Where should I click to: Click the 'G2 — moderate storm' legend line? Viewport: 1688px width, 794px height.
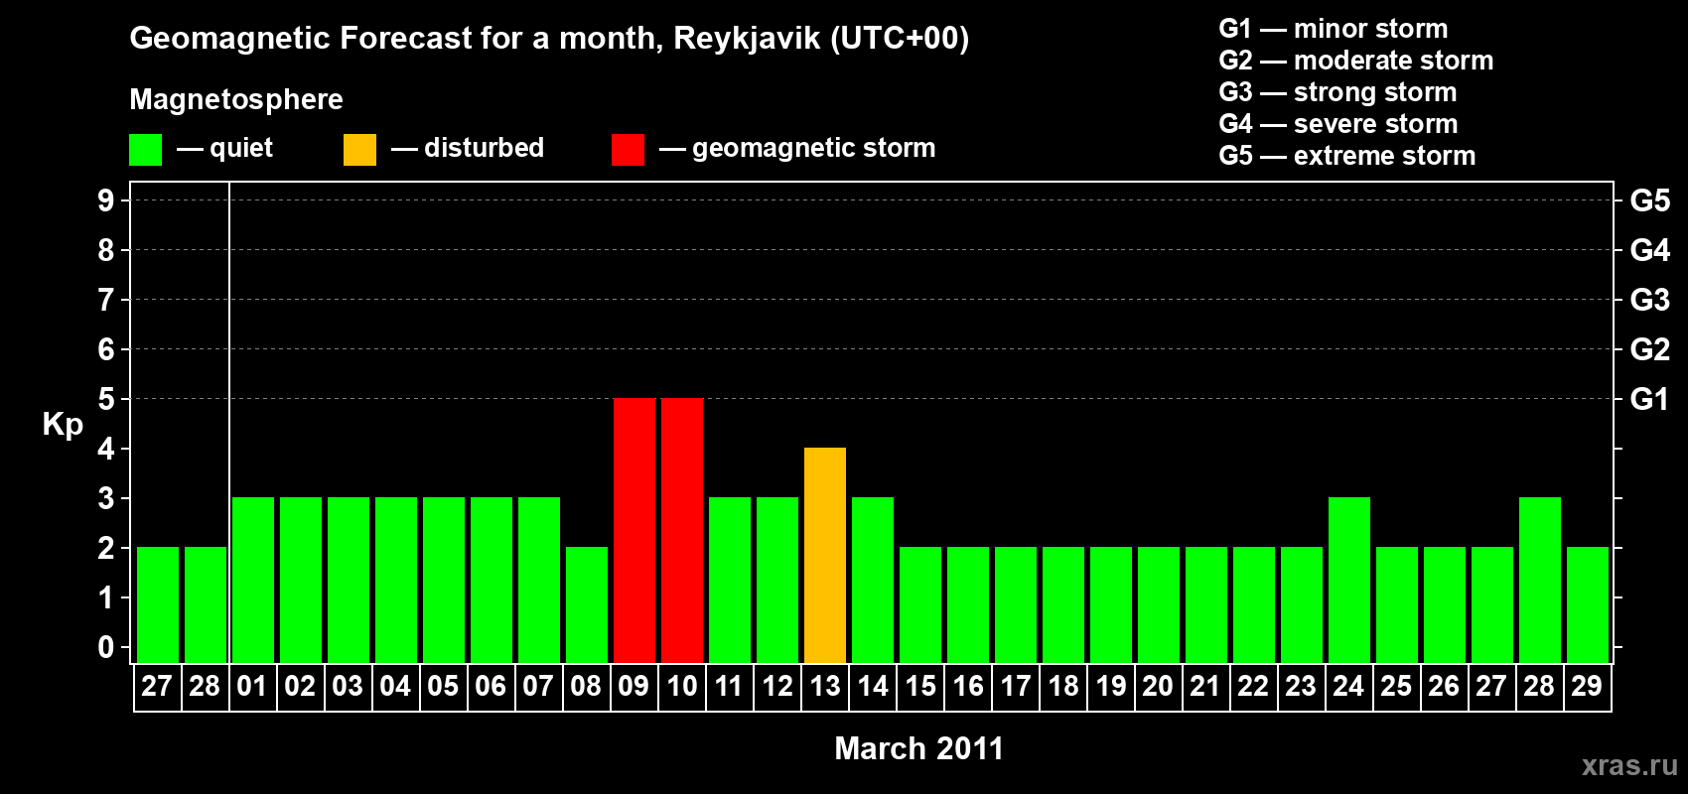point(1356,61)
